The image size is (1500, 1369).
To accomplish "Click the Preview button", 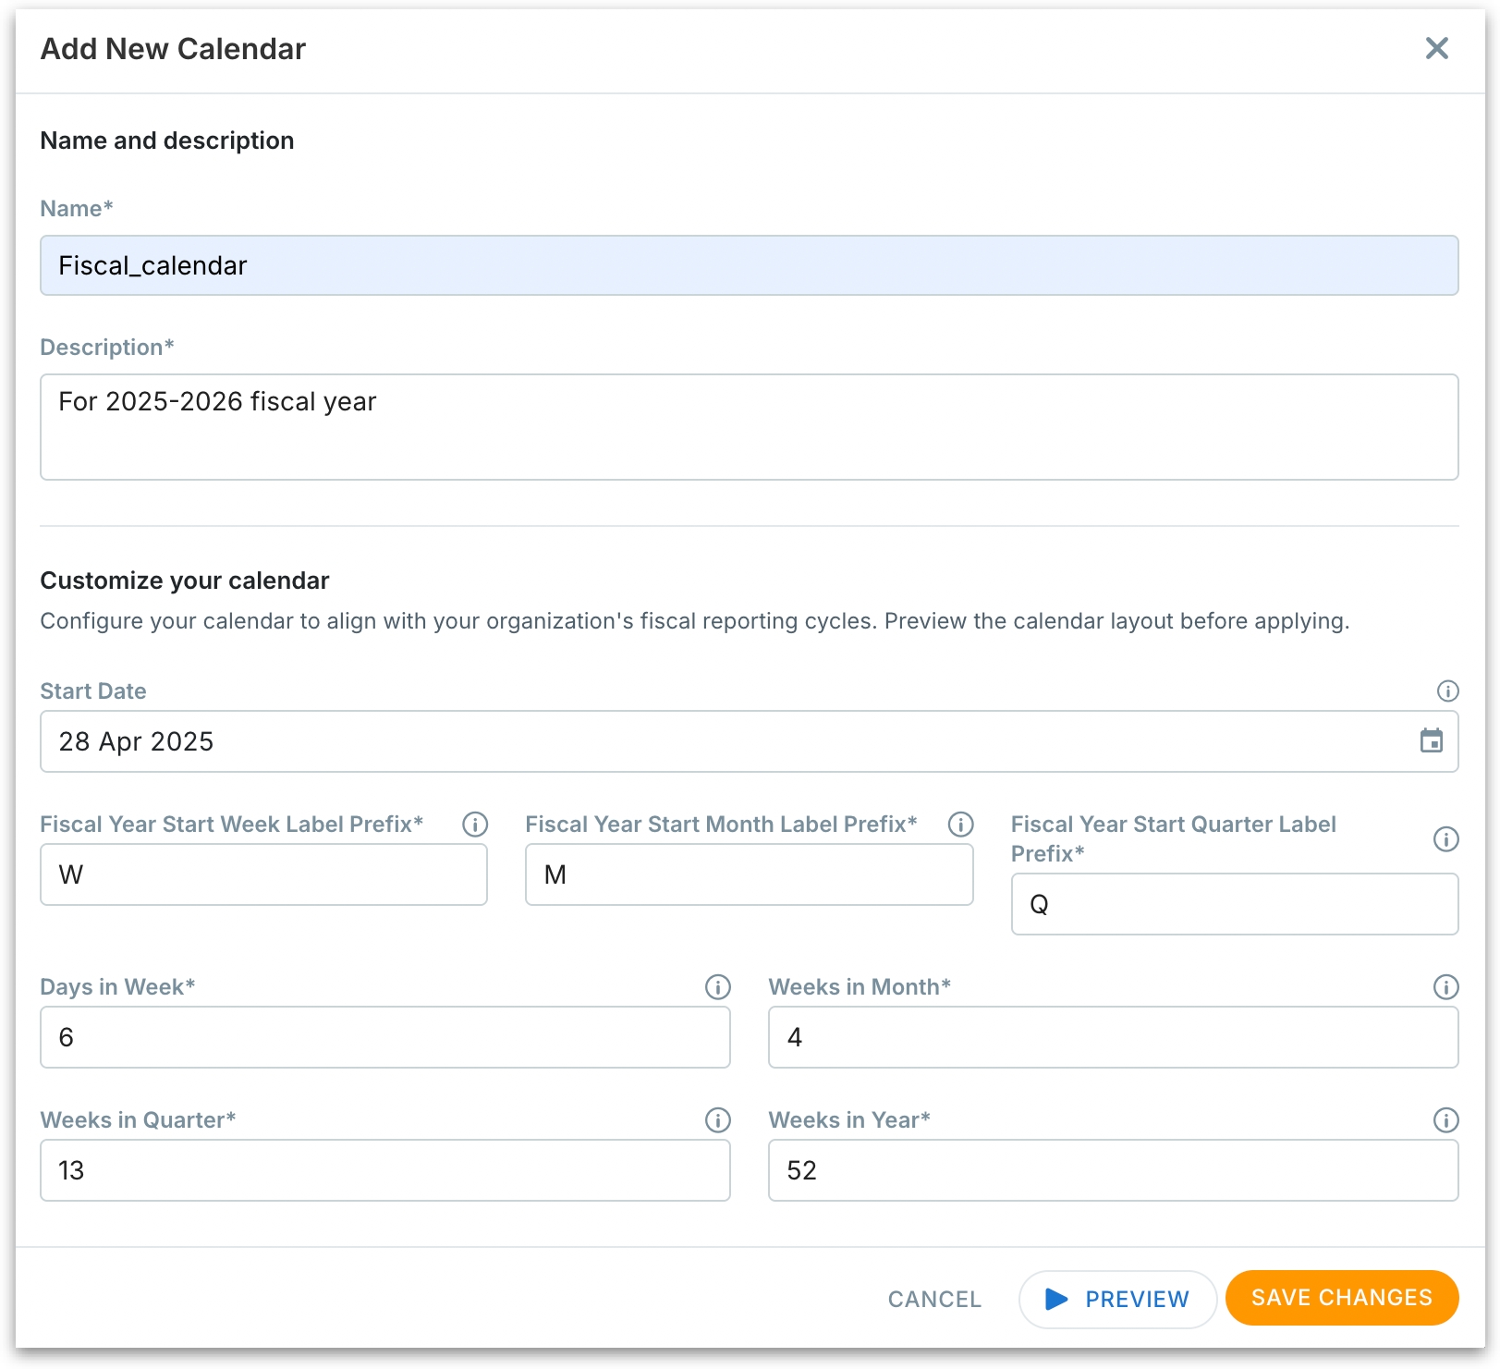I will click(x=1116, y=1300).
